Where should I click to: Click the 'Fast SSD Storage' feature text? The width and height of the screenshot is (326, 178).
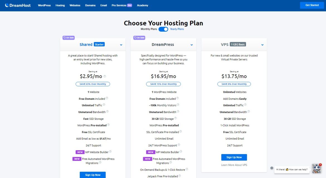pyautogui.click(x=93, y=119)
